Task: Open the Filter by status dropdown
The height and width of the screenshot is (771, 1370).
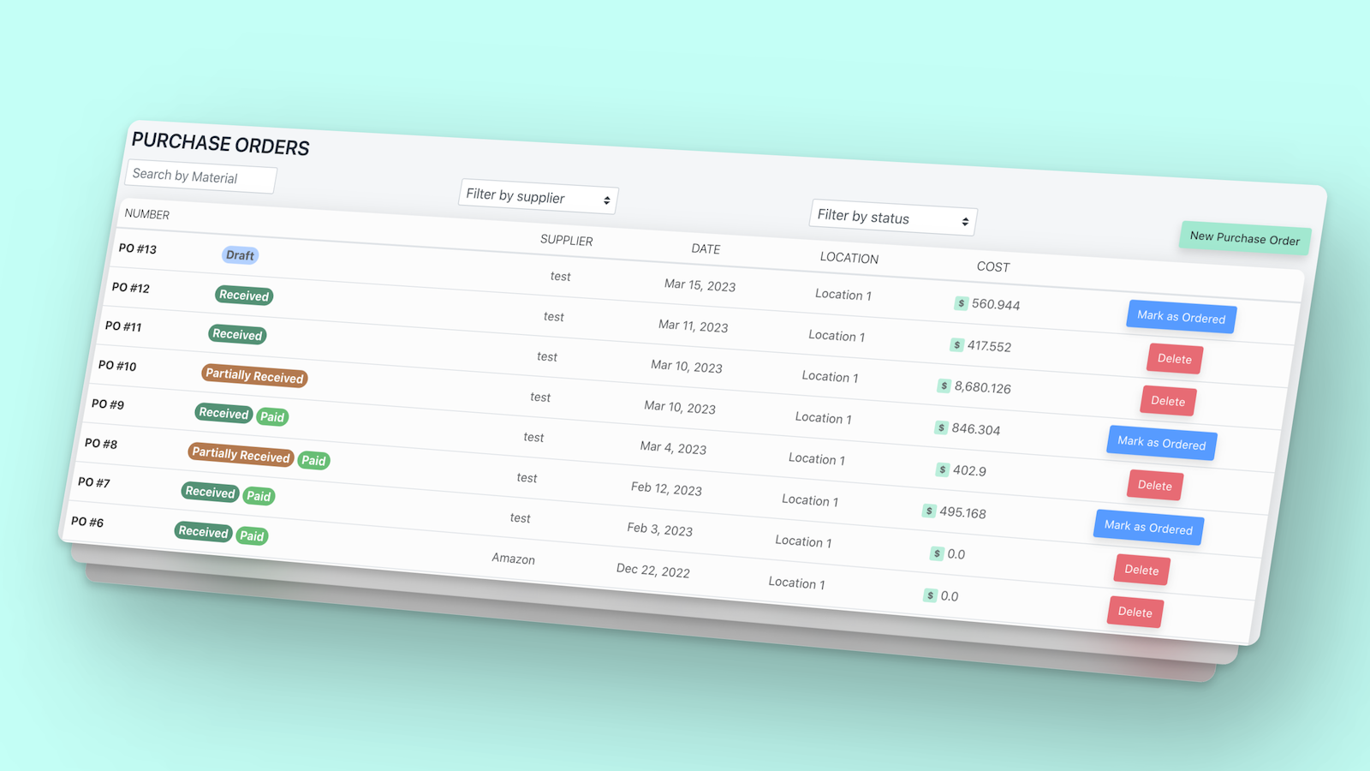Action: pyautogui.click(x=892, y=219)
